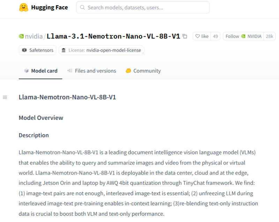Viewport: 279px width, 222px height.
Task: View the 28k followers count
Action: click(270, 36)
